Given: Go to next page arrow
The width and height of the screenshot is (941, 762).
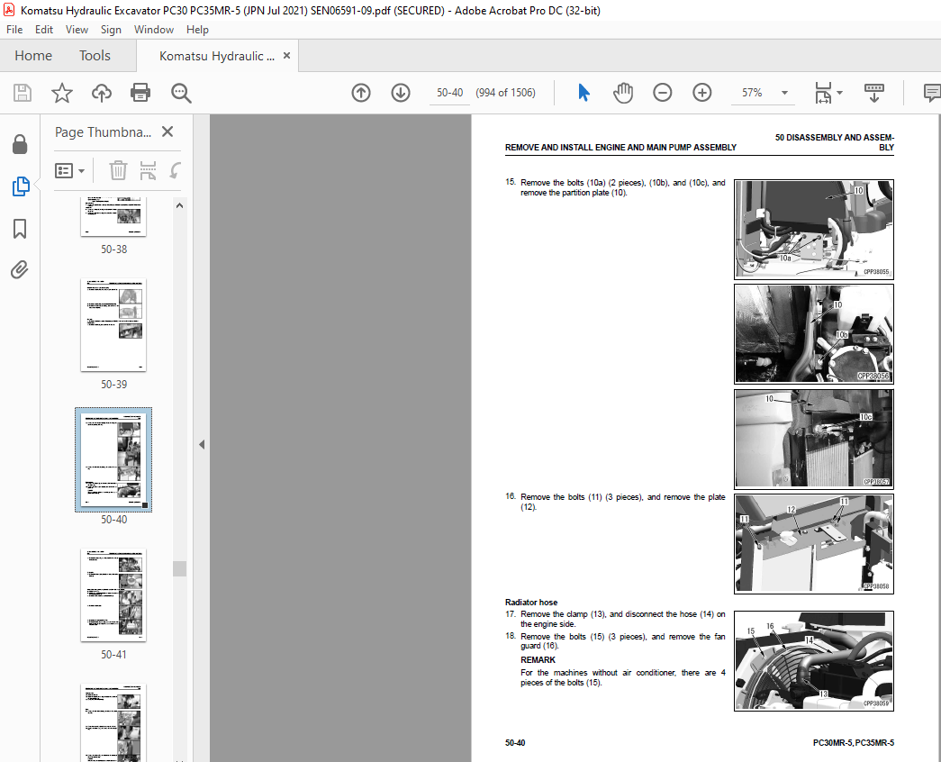Looking at the screenshot, I should click(x=401, y=93).
